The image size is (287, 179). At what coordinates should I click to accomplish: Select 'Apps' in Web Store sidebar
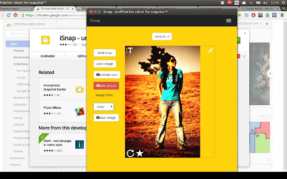pos(17,44)
